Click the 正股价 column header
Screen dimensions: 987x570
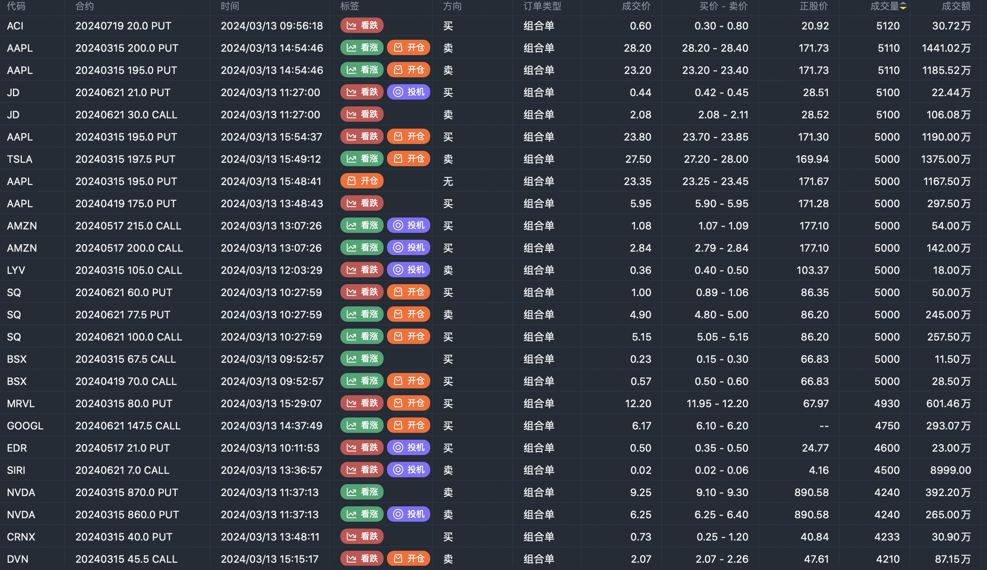coord(814,6)
